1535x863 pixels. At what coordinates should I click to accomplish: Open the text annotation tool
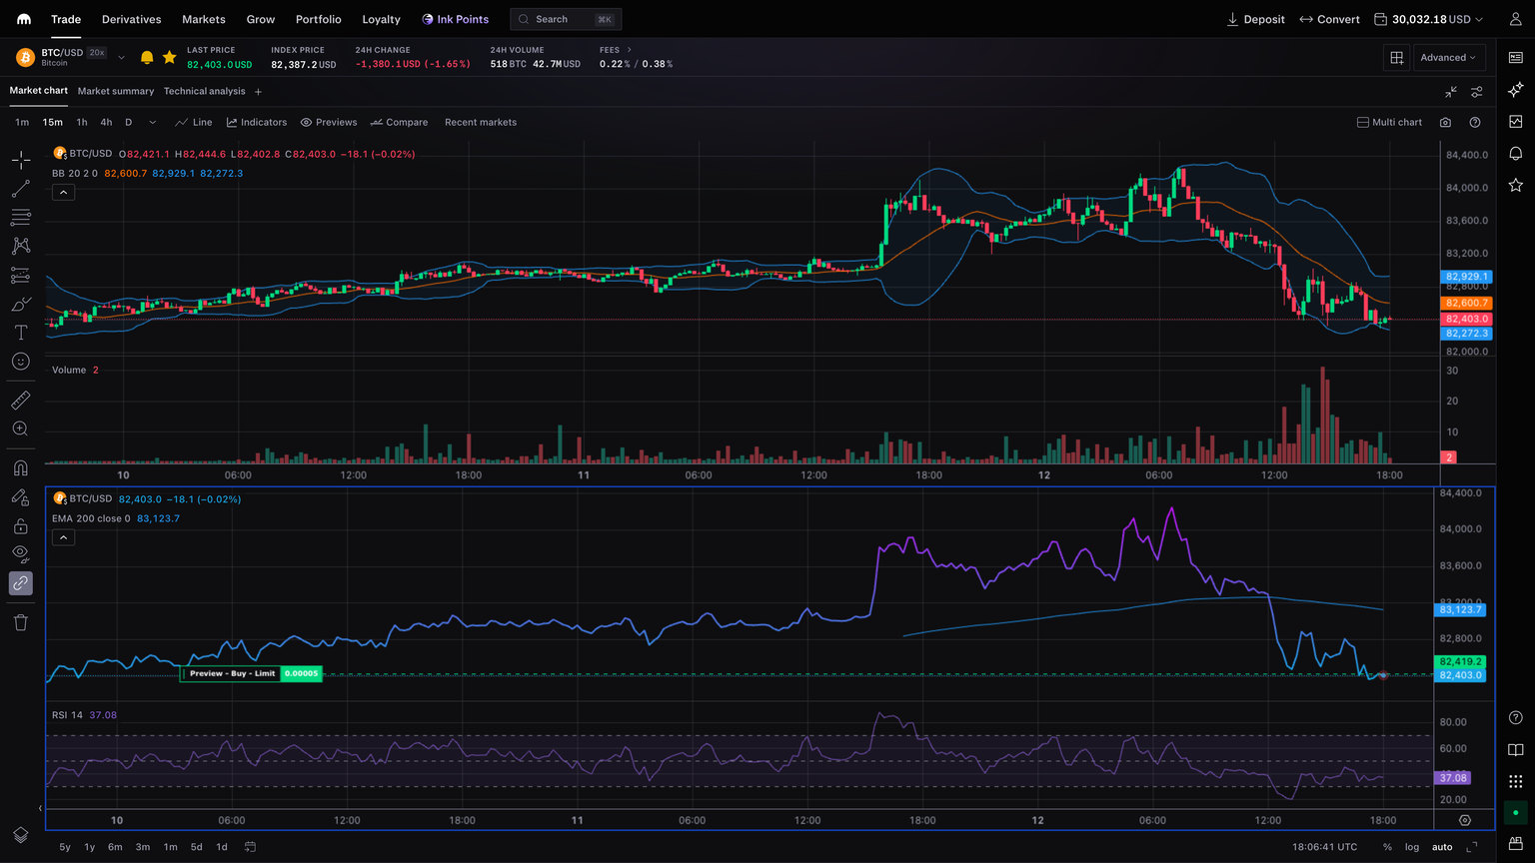tap(21, 333)
